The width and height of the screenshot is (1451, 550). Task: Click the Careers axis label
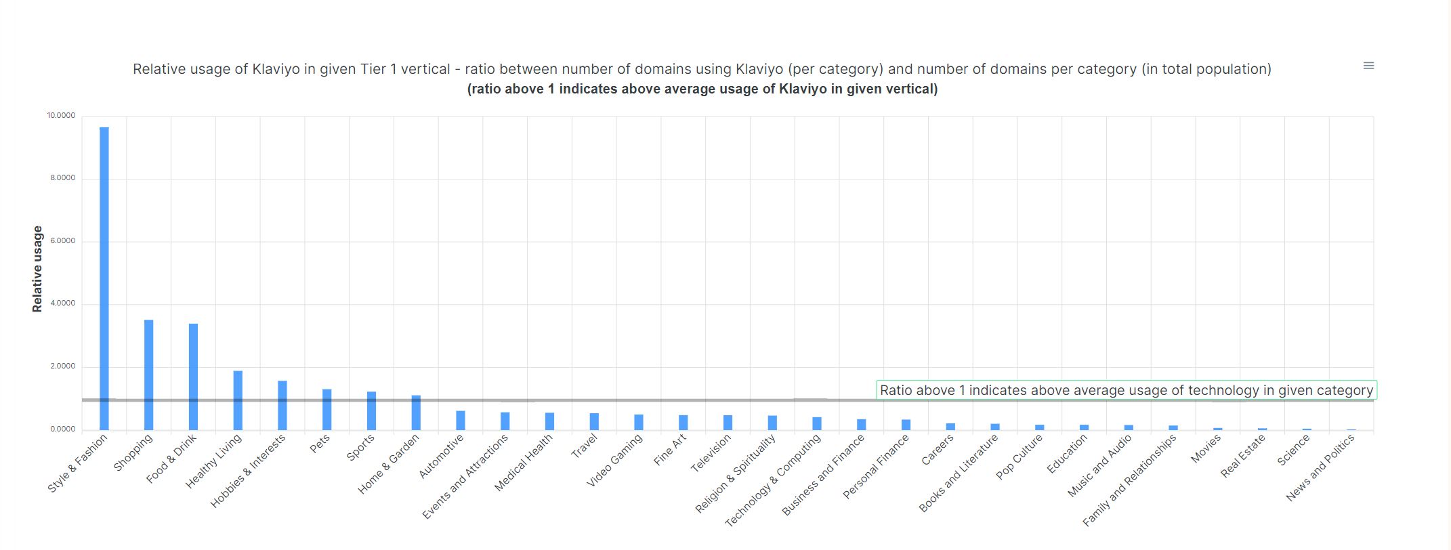[x=938, y=450]
